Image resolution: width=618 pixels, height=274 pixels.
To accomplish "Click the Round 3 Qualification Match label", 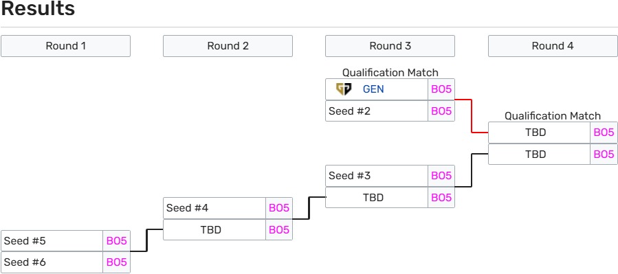I will point(390,73).
